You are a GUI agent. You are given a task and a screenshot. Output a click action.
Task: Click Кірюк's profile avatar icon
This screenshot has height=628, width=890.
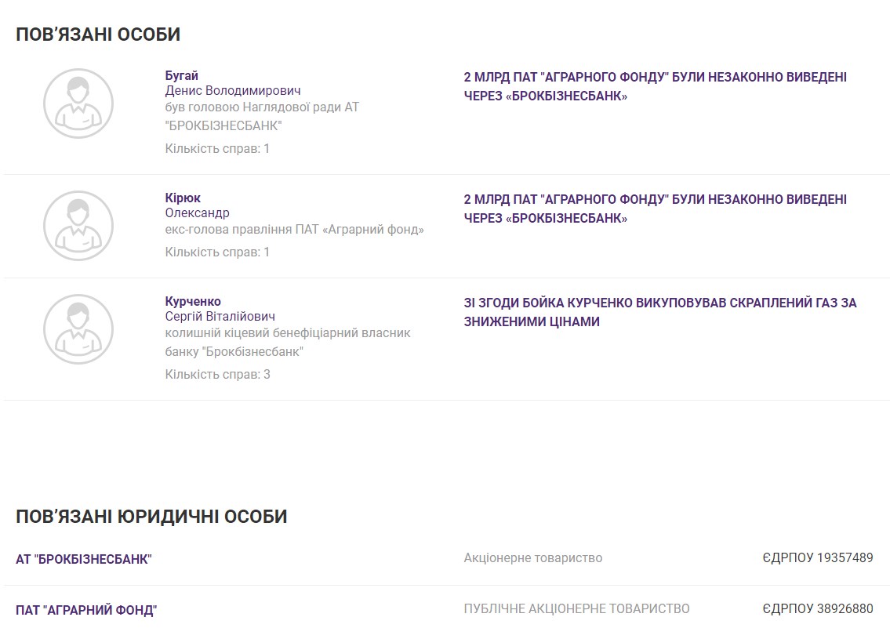pyautogui.click(x=78, y=226)
